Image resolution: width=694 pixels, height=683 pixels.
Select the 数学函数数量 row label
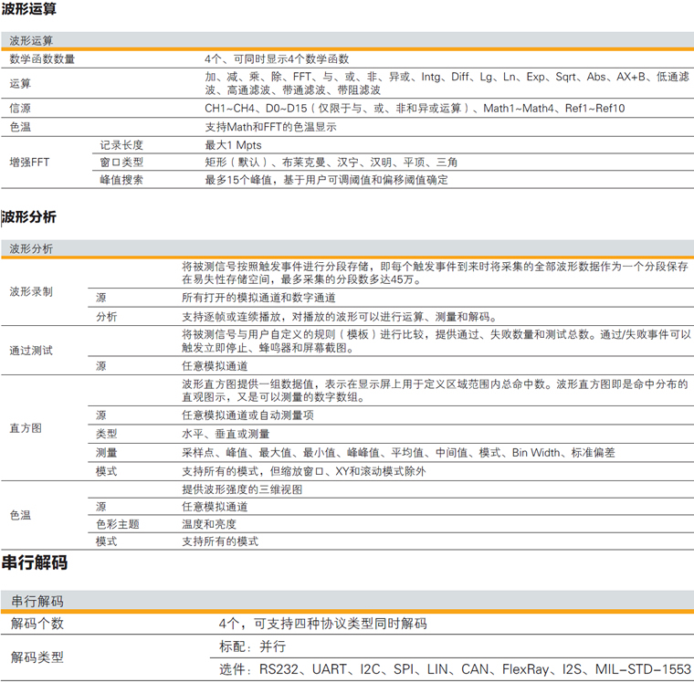pyautogui.click(x=42, y=58)
